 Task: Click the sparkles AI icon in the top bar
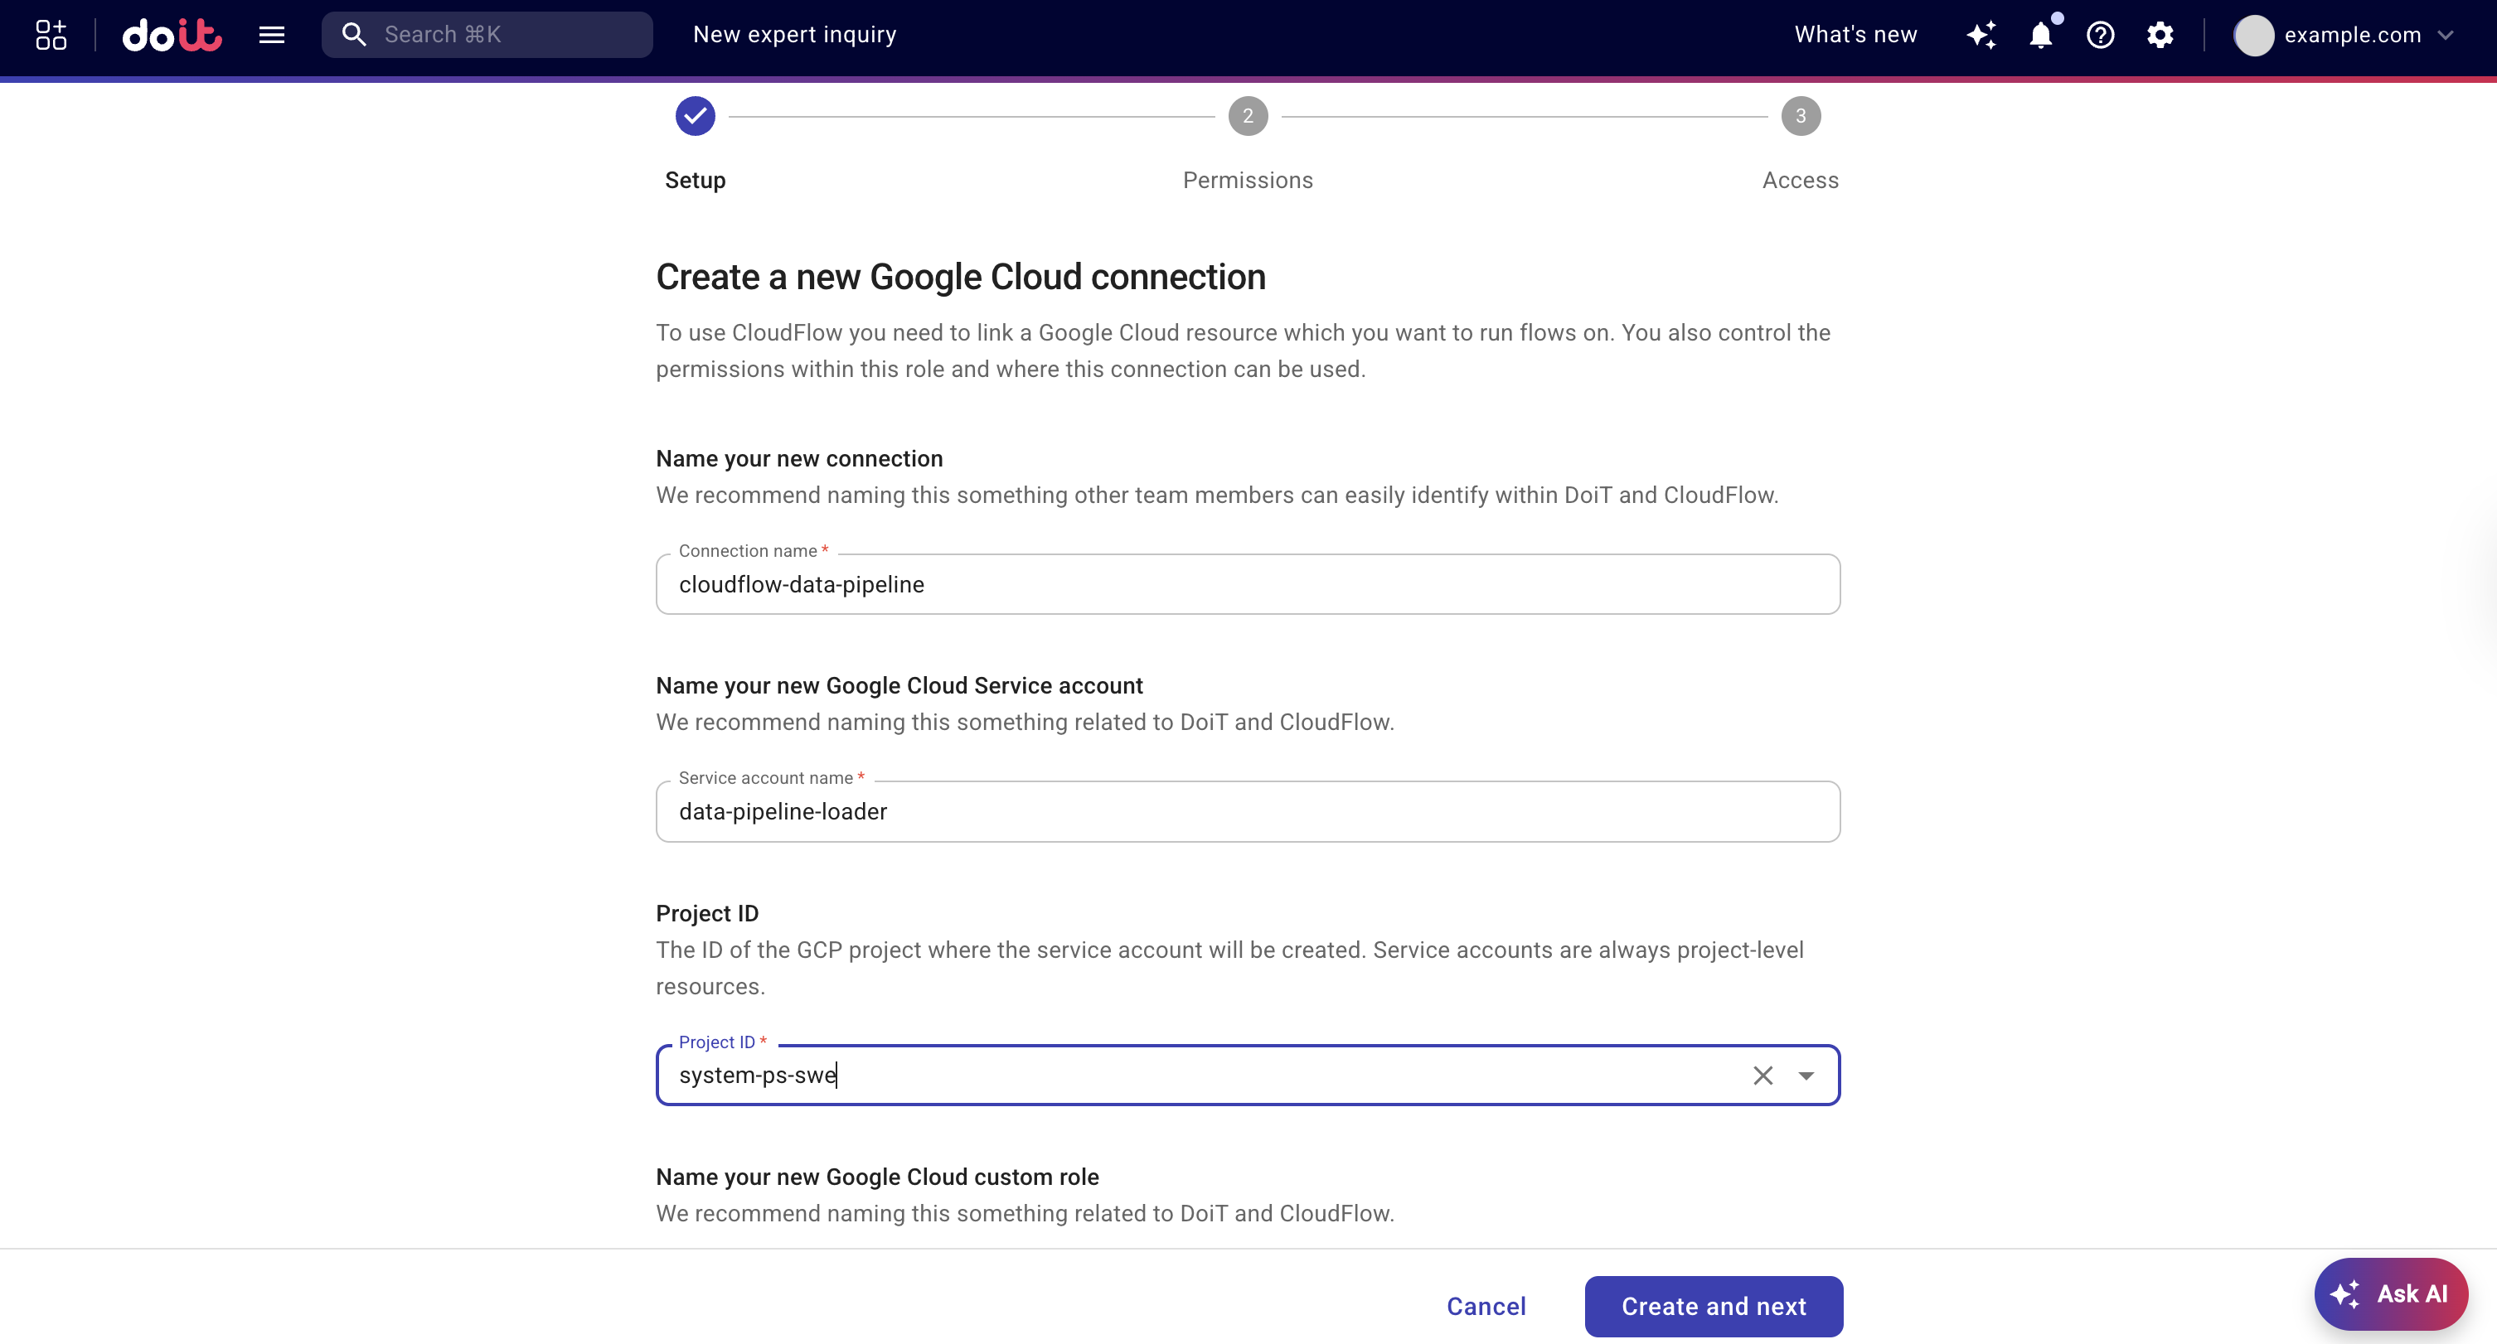1982,35
